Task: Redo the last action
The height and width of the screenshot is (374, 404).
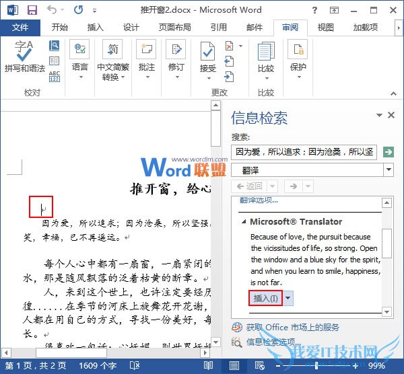Action: coord(78,10)
